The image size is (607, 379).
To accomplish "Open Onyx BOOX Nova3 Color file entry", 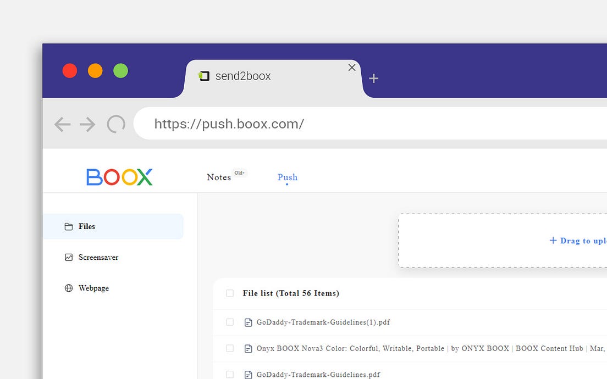I will 431,348.
